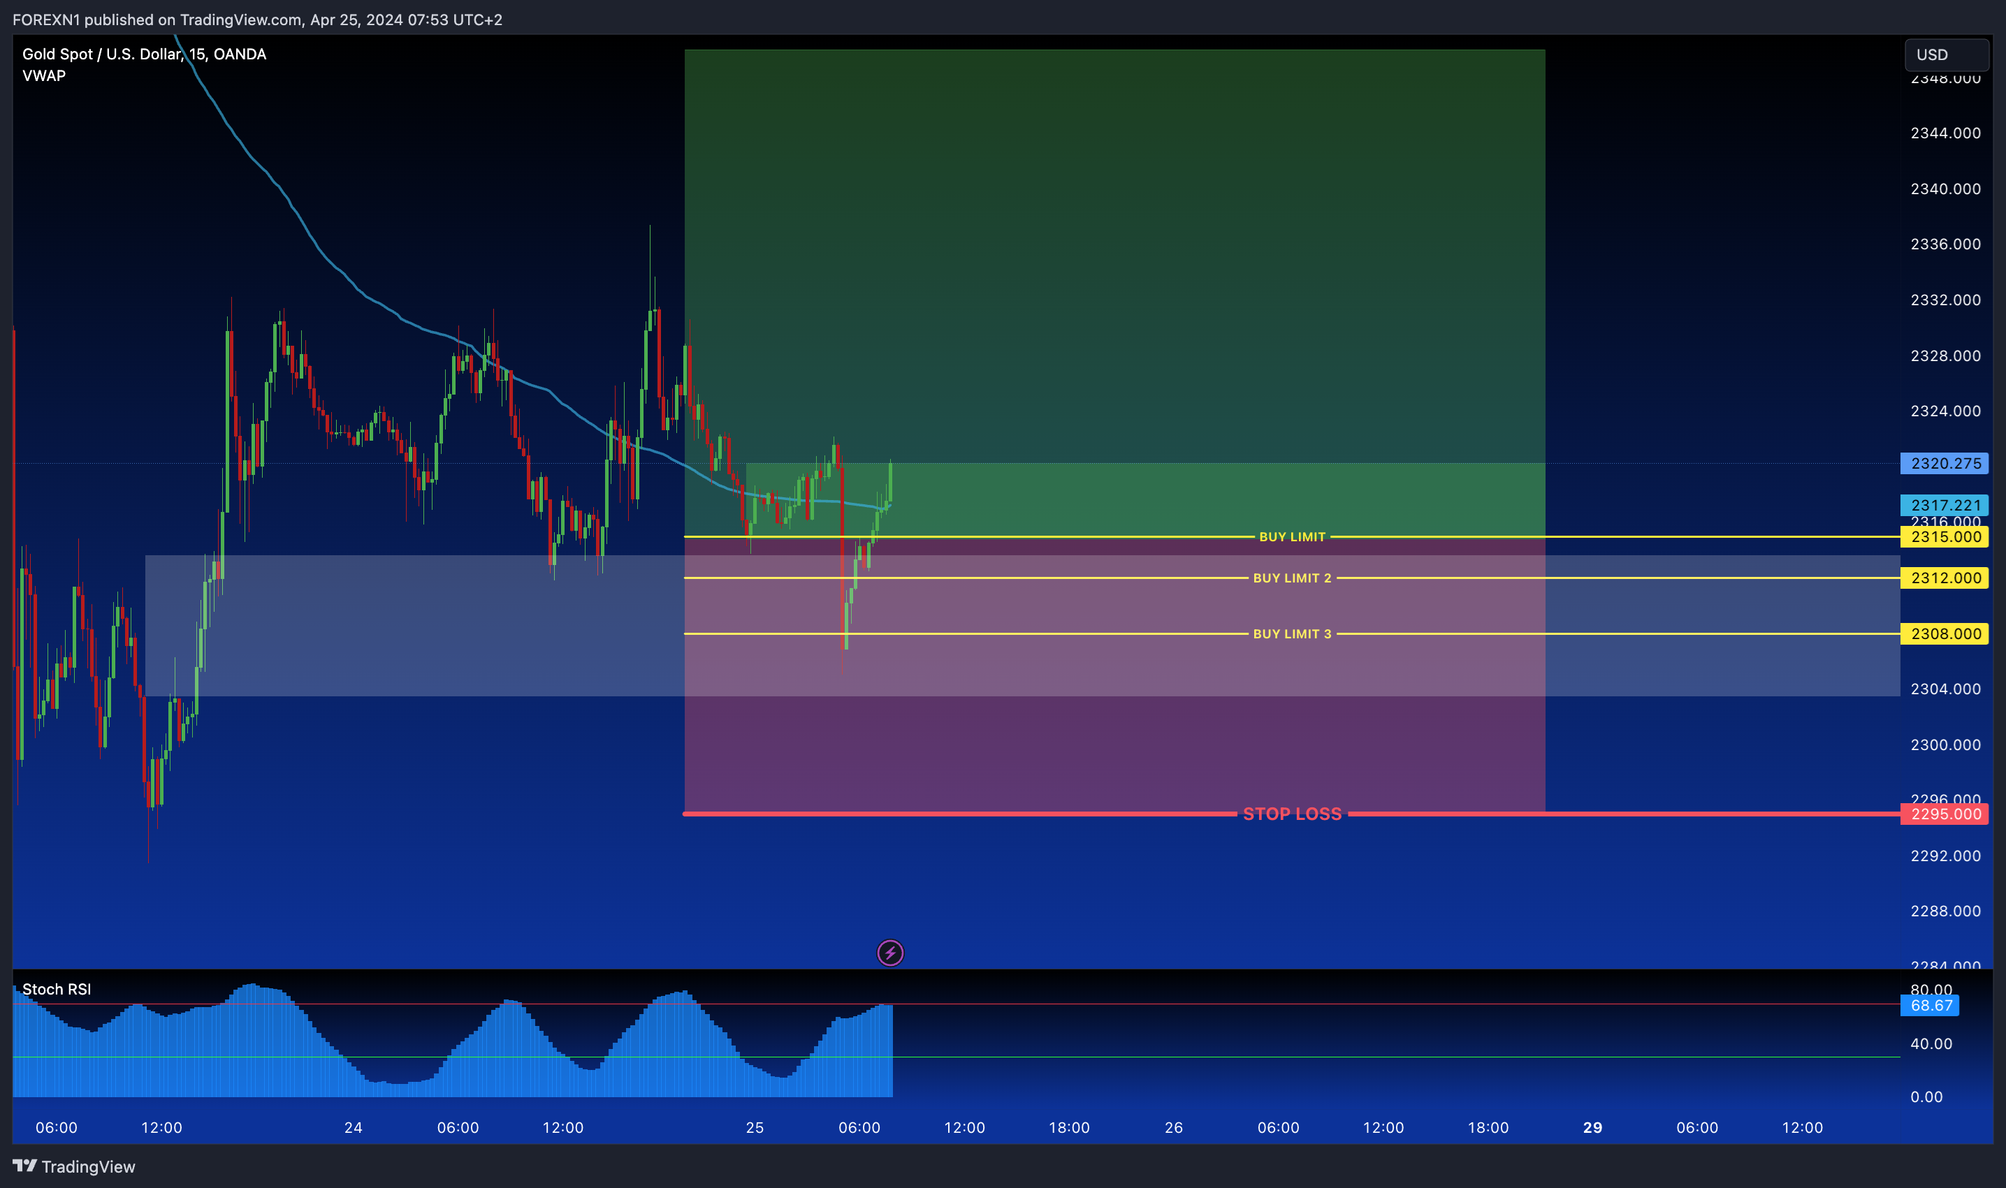This screenshot has width=2006, height=1188.
Task: Click the BUY LIMIT line label
Action: pos(1292,537)
